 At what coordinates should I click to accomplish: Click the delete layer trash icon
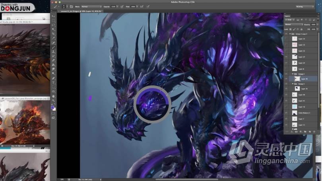(x=314, y=132)
